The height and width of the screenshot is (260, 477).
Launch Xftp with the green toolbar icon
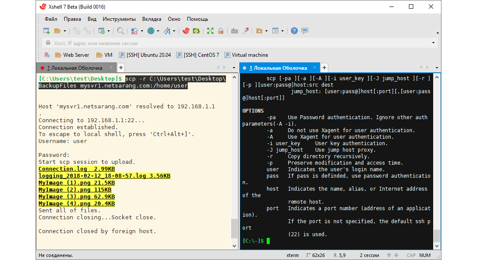point(196,31)
